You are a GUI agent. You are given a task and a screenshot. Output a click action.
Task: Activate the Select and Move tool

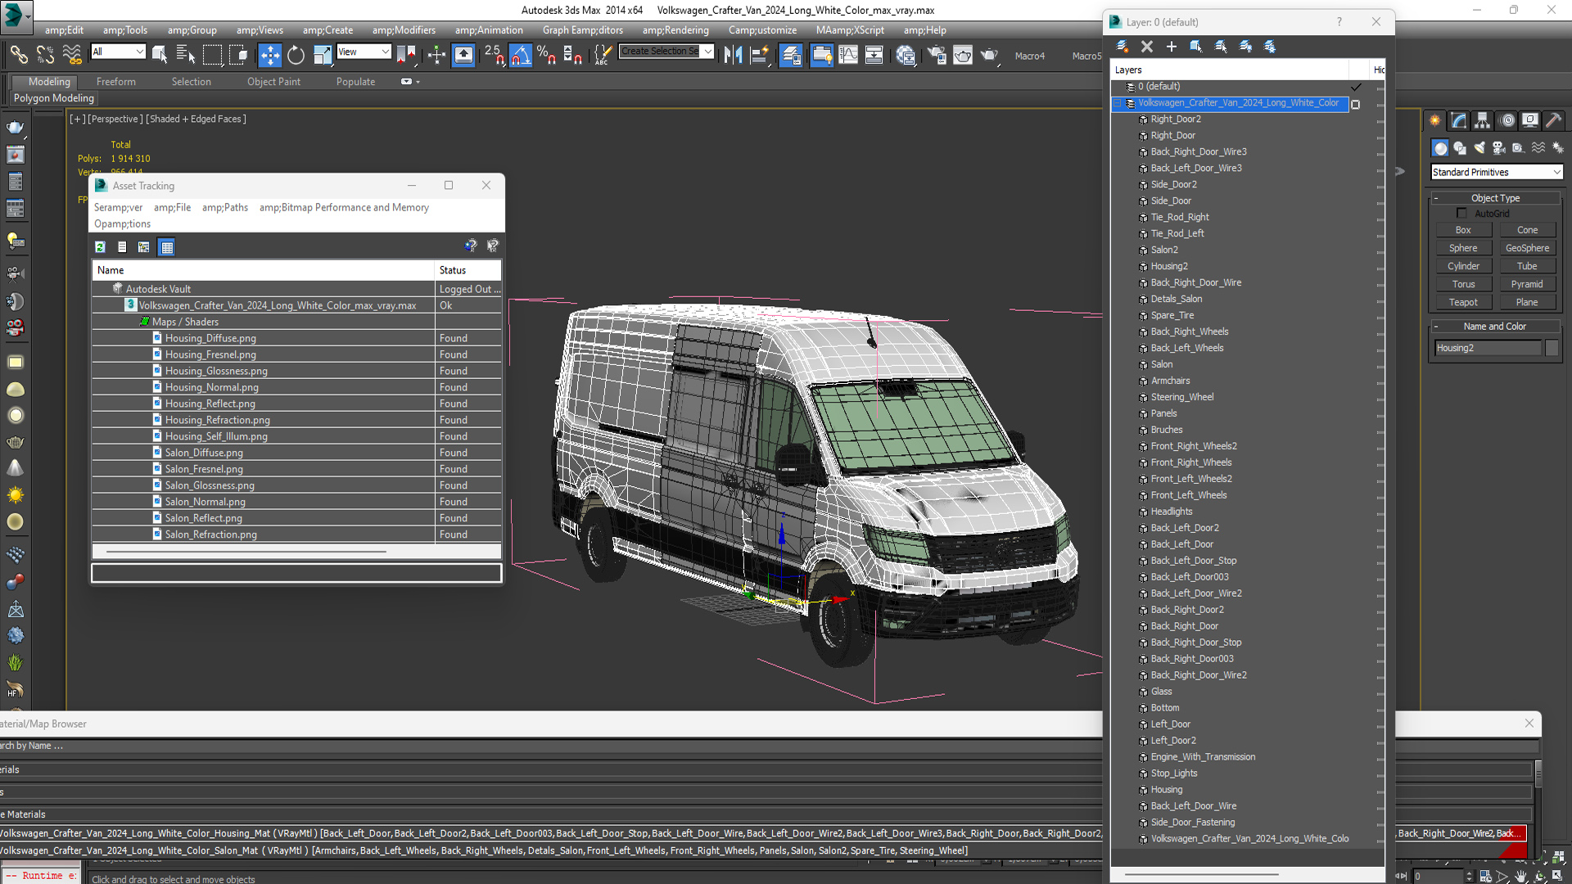(x=269, y=54)
